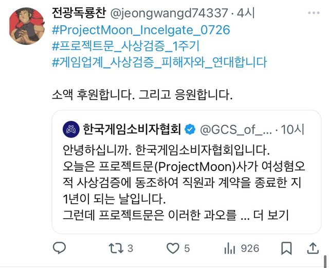Open 한국게임소비자협회 account name
Viewport: 329px width, 268px height.
pos(132,129)
